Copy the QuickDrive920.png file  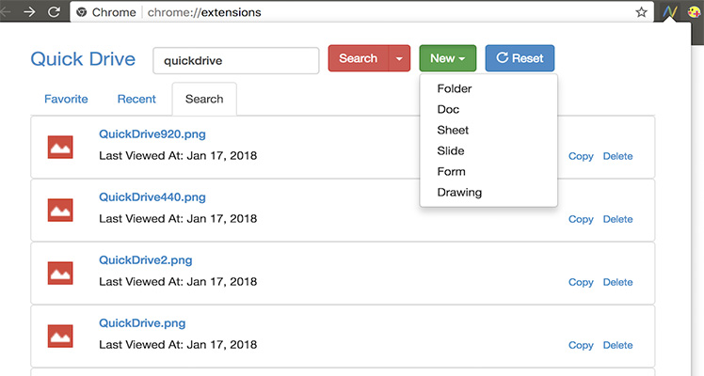tap(581, 156)
